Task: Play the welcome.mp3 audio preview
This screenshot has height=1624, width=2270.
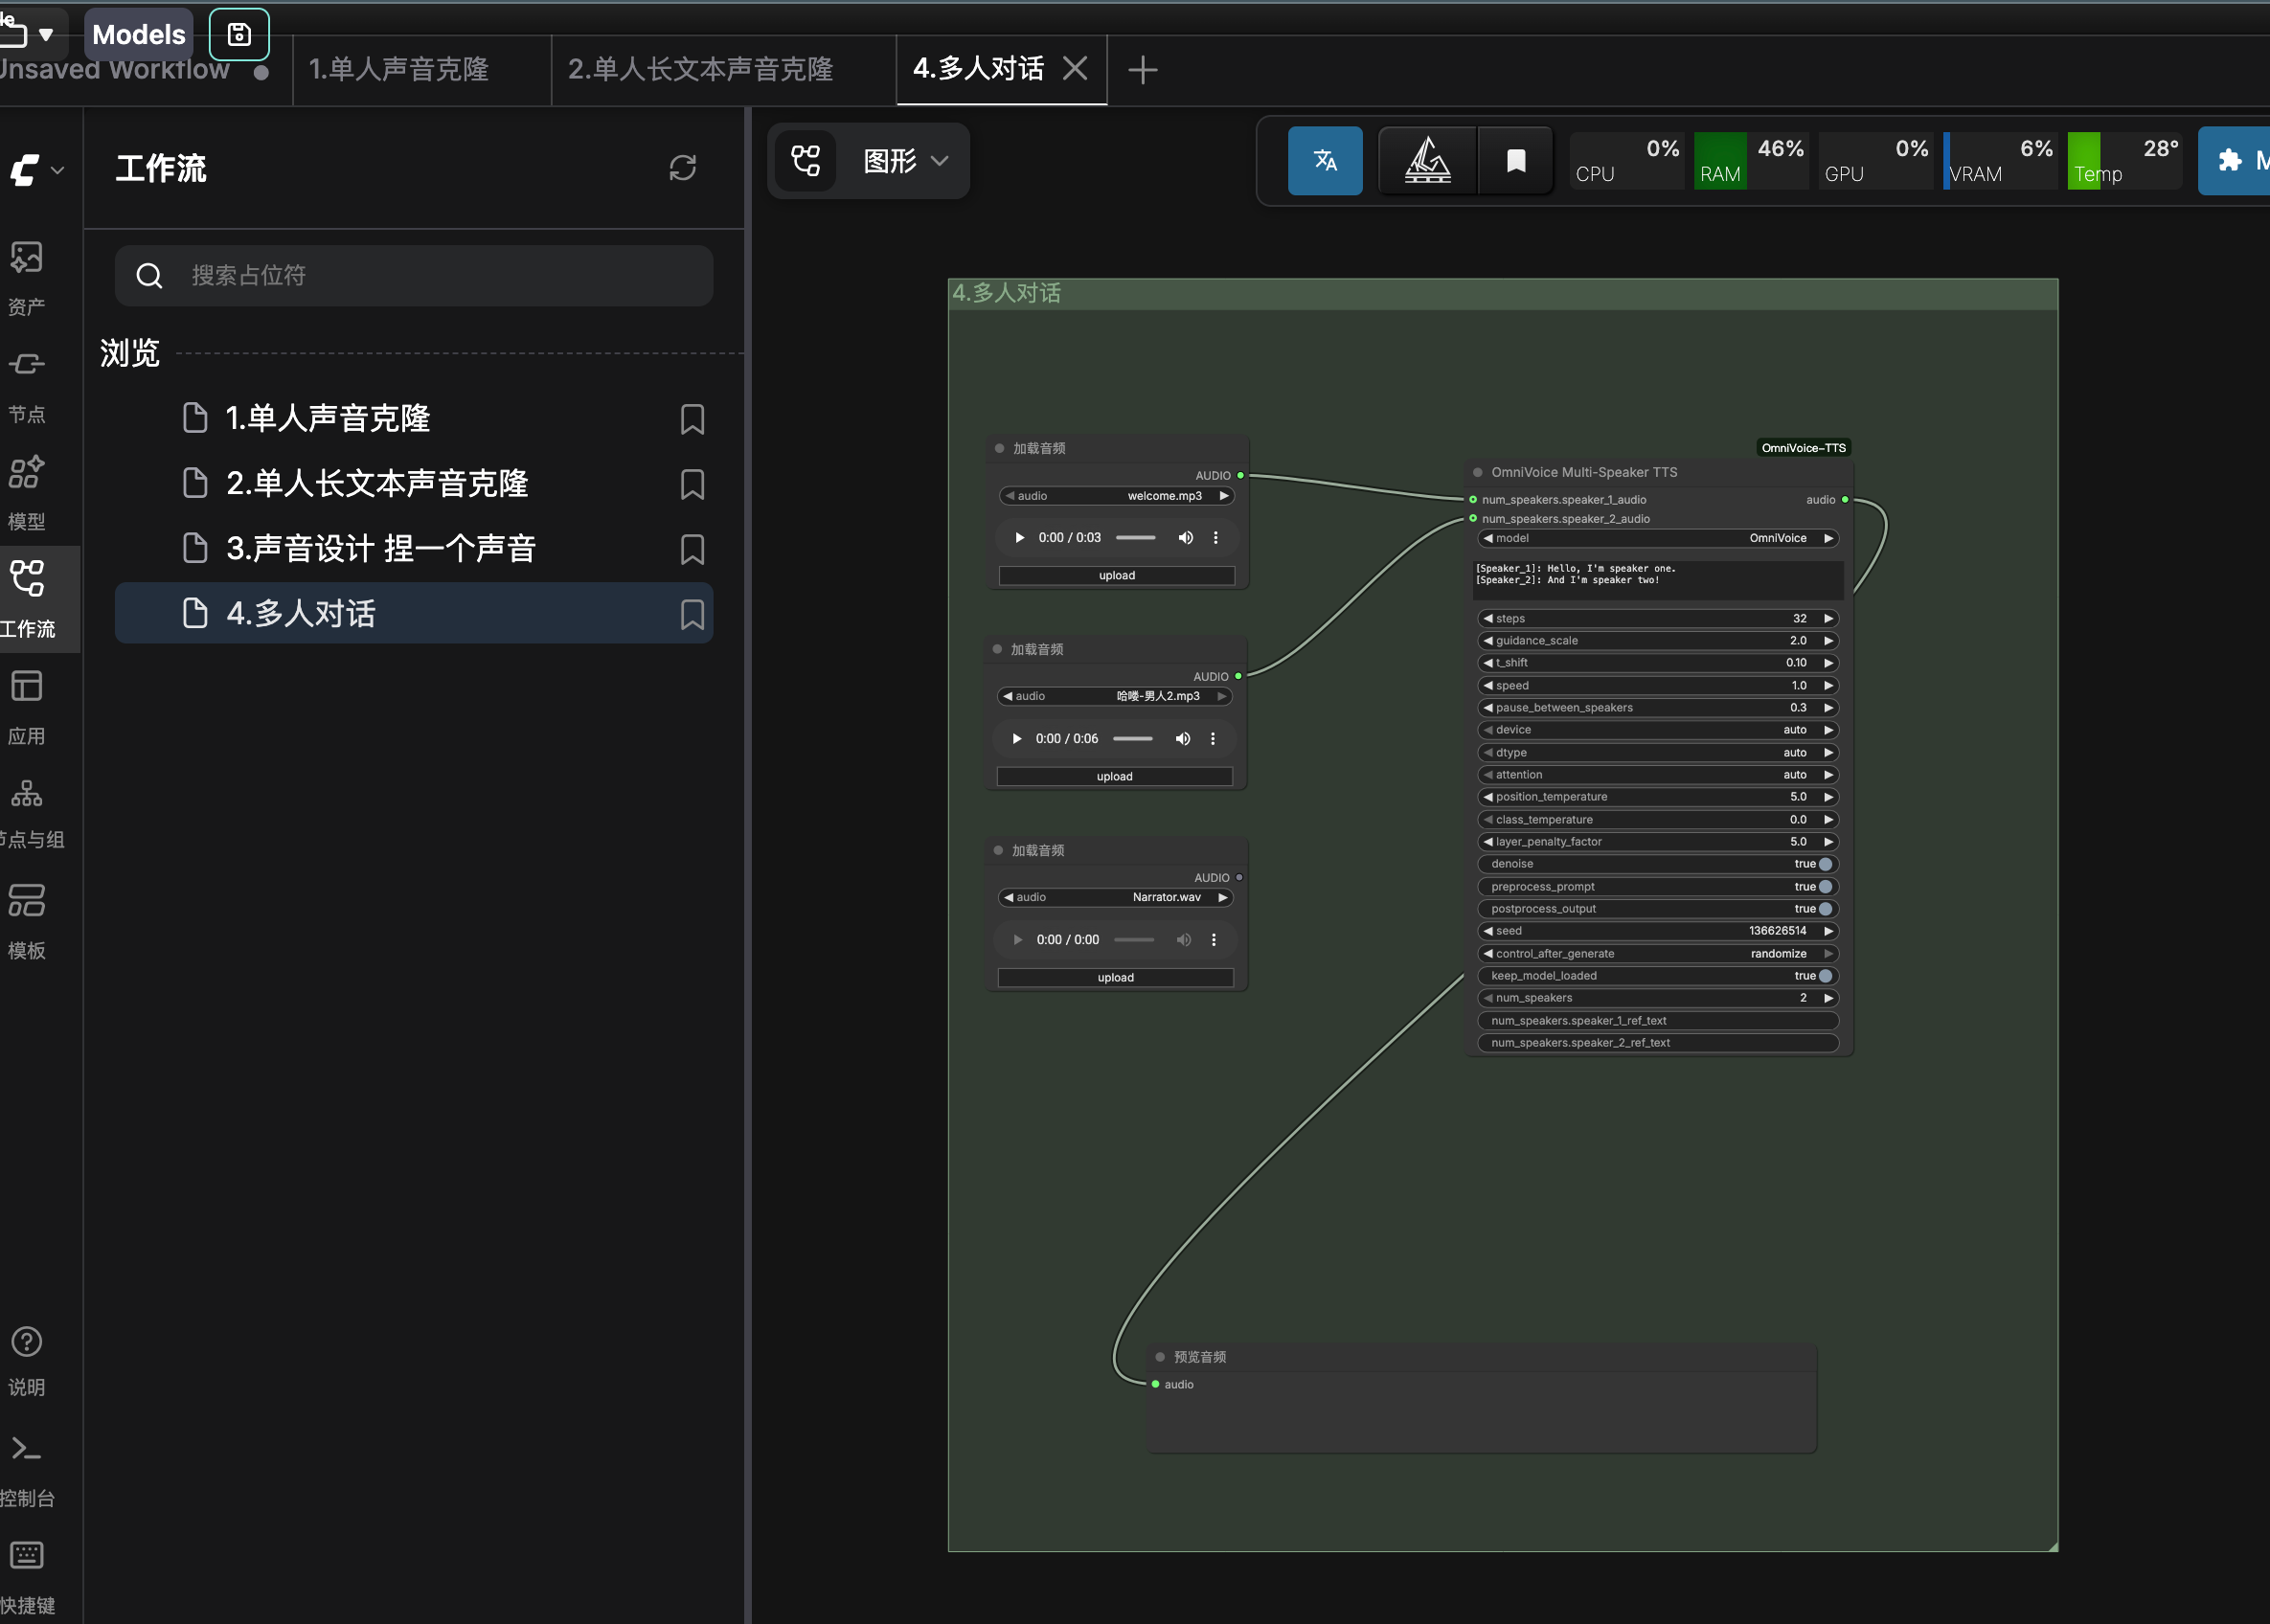Action: [1019, 538]
